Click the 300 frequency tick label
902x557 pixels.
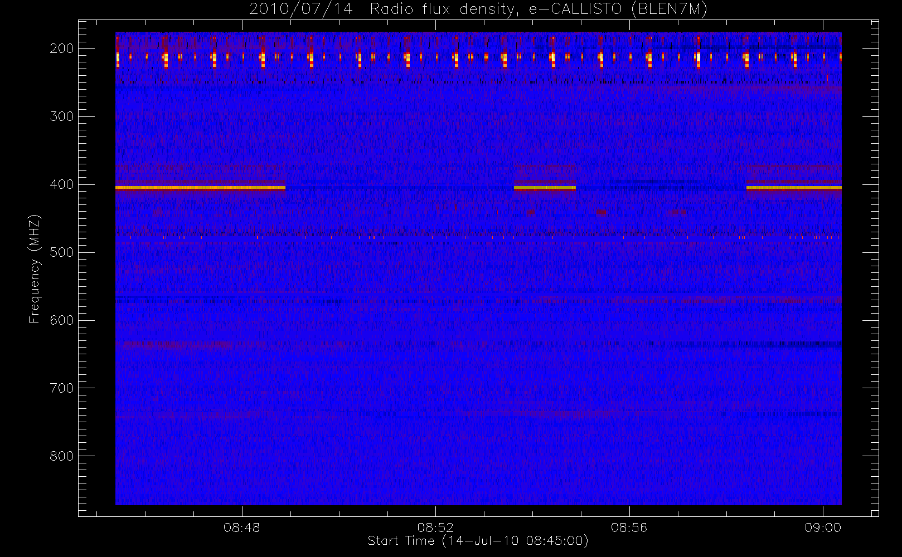[62, 116]
